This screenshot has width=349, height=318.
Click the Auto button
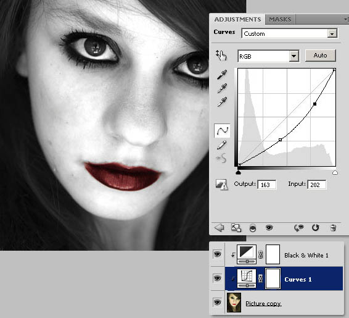pyautogui.click(x=320, y=56)
